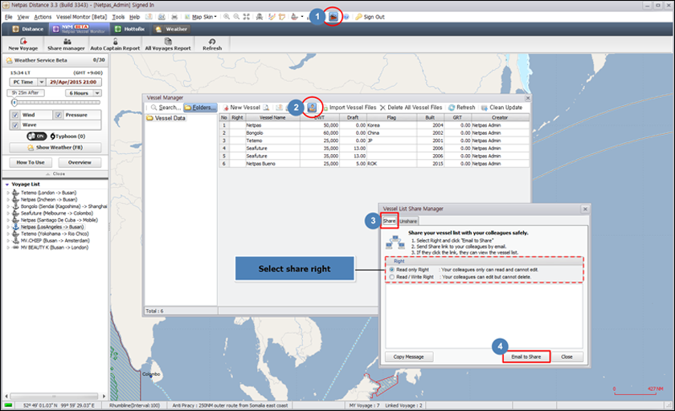This screenshot has height=411, width=675.
Task: Open Share manager in NVM toolbar
Action: (66, 44)
